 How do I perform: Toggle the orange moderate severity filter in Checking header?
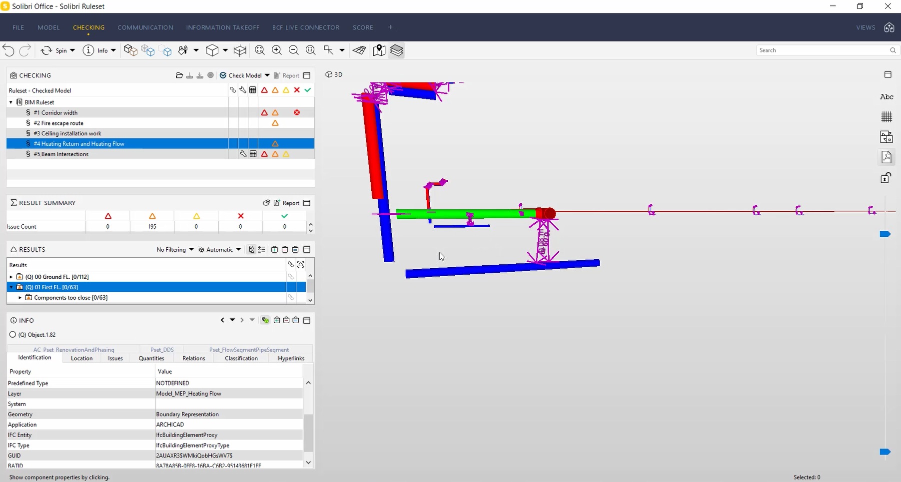click(275, 90)
